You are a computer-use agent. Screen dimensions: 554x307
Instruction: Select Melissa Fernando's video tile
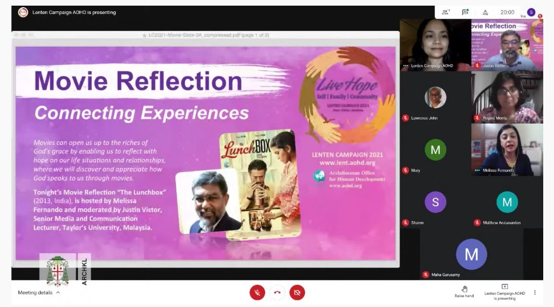tap(507, 149)
